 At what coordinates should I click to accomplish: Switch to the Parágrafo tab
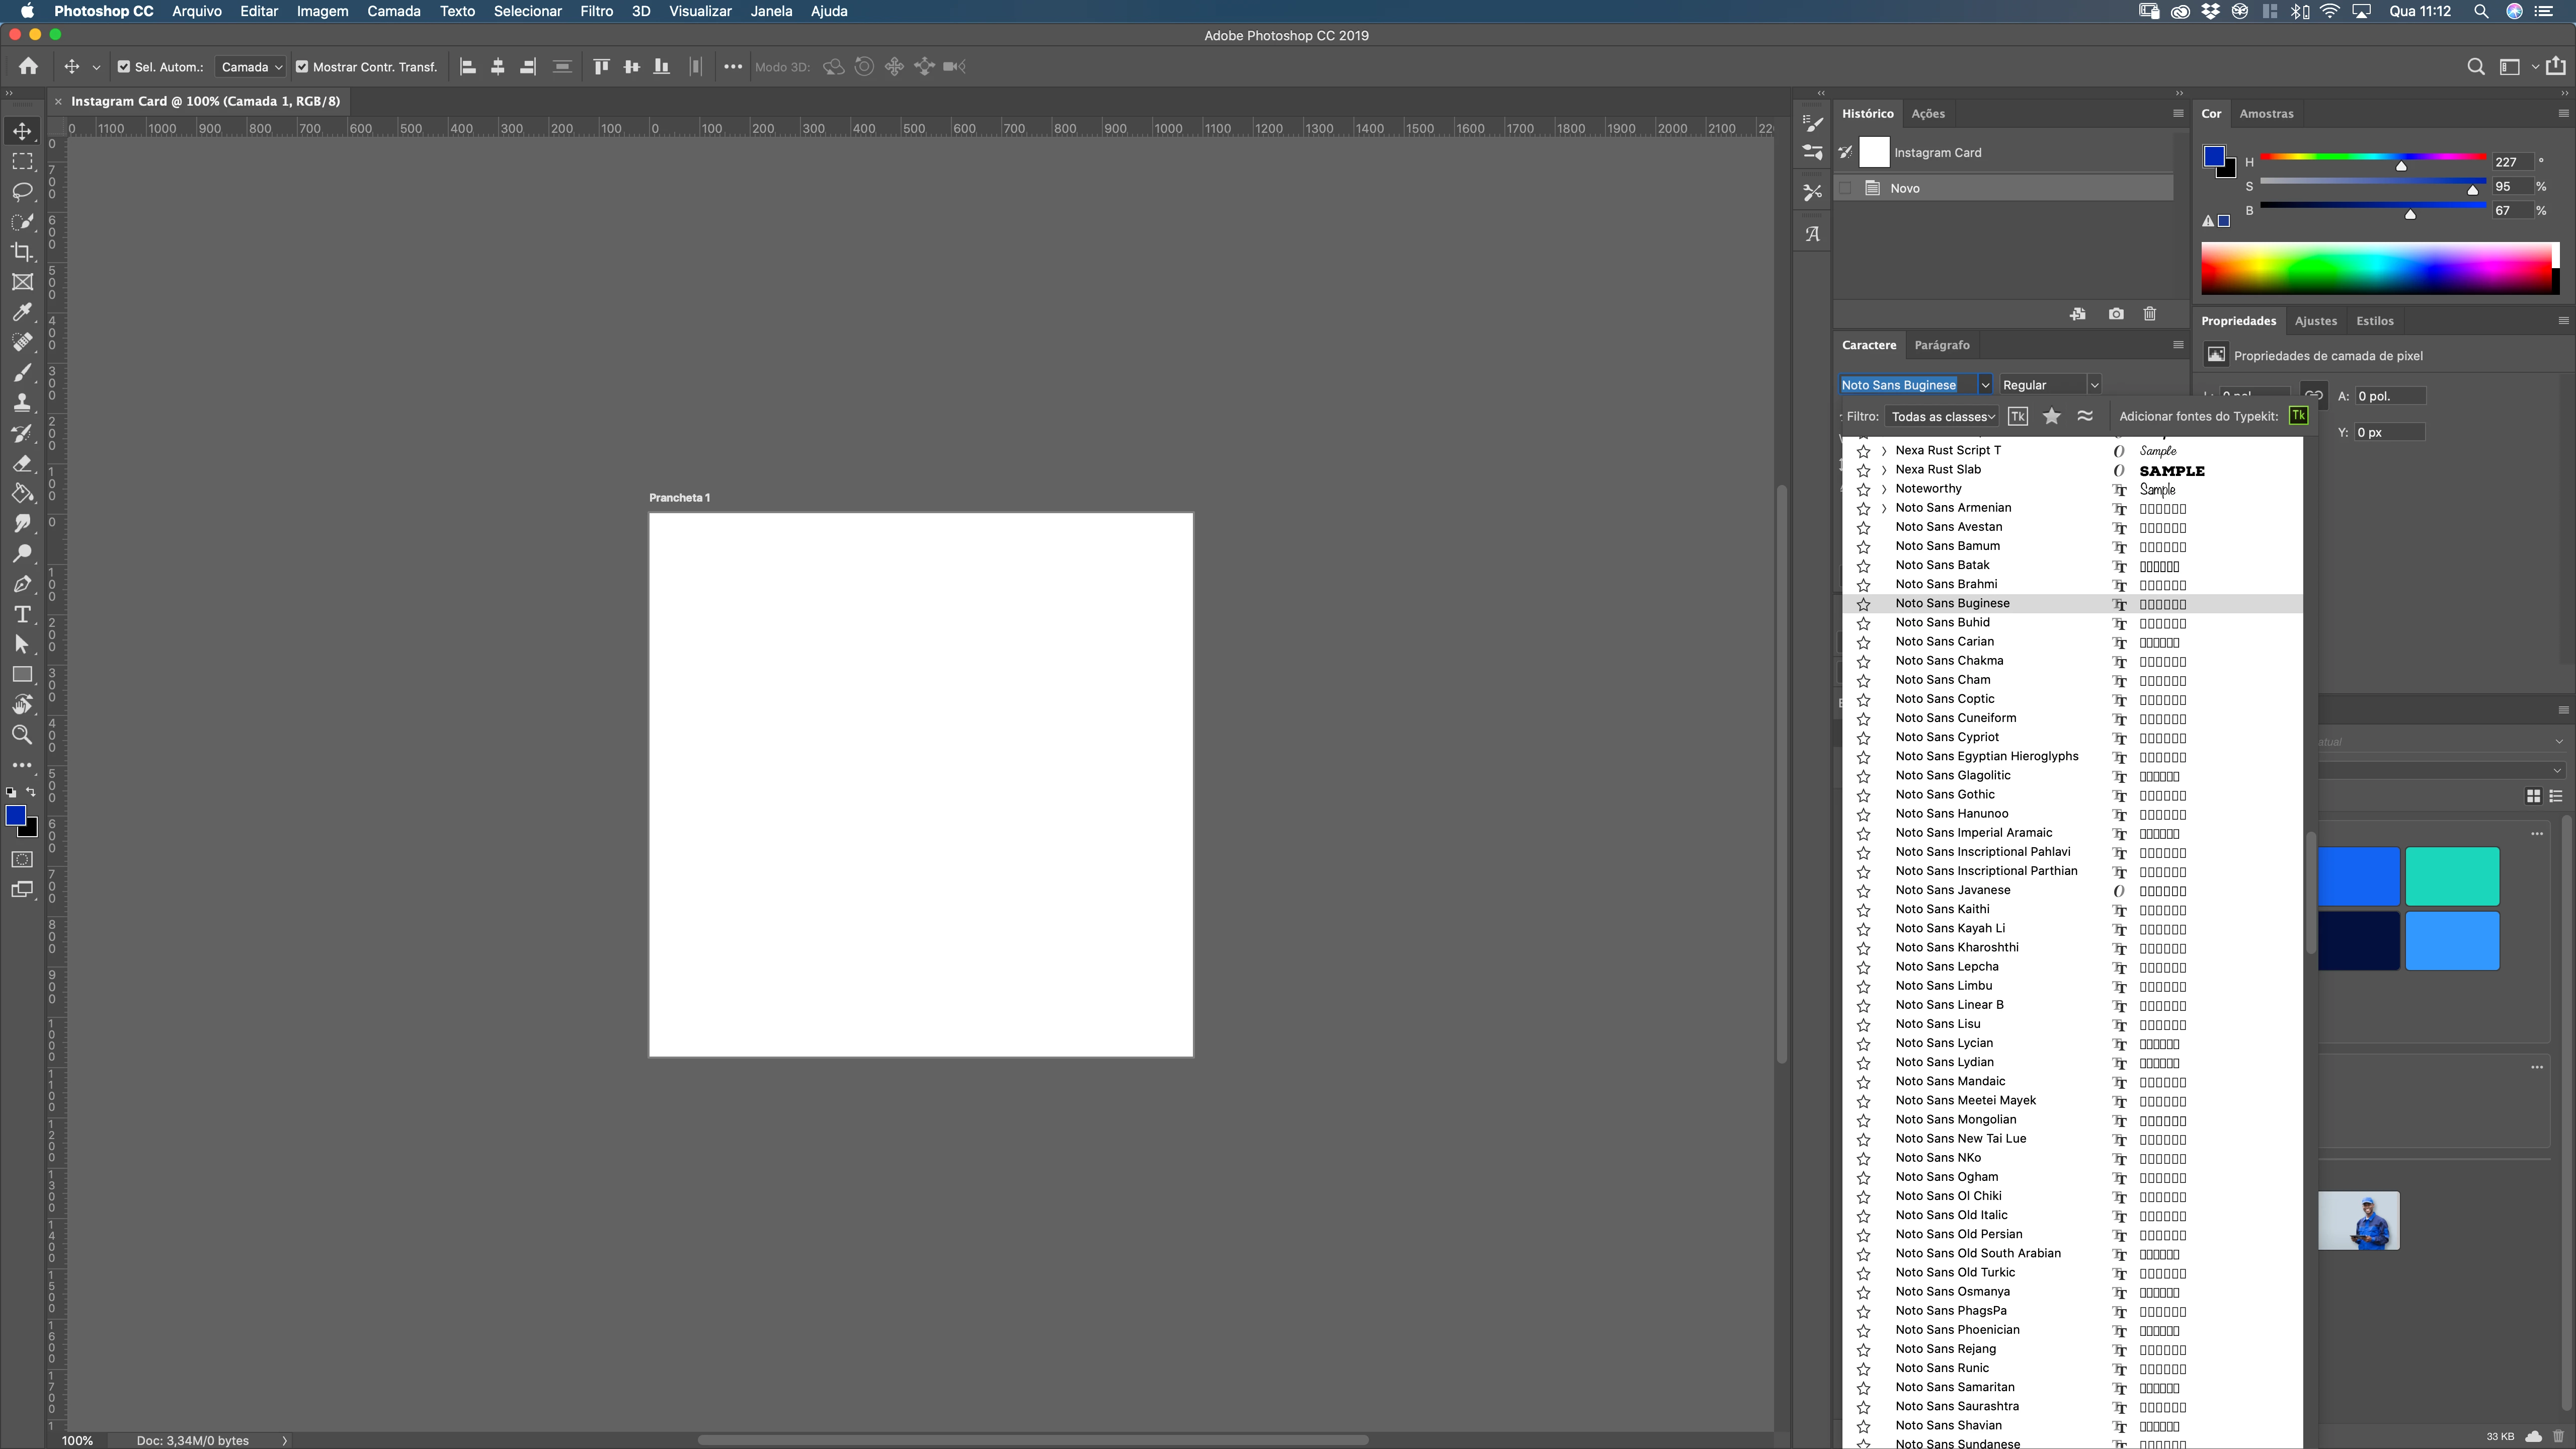click(1941, 345)
